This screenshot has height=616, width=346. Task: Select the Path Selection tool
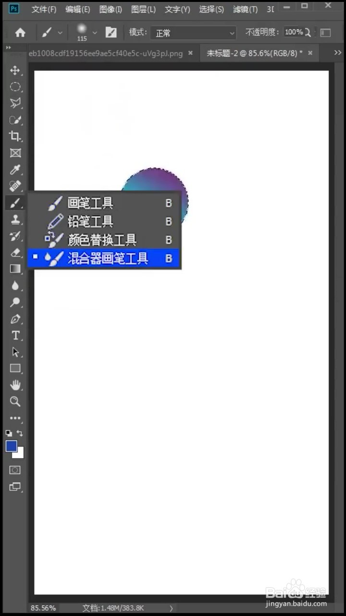(x=15, y=352)
